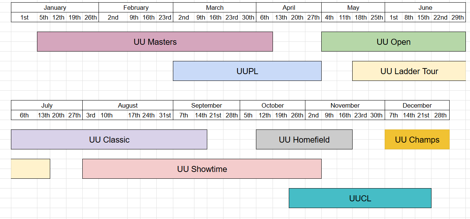The height and width of the screenshot is (219, 470).
Task: Select the February header cell
Action: [x=136, y=8]
